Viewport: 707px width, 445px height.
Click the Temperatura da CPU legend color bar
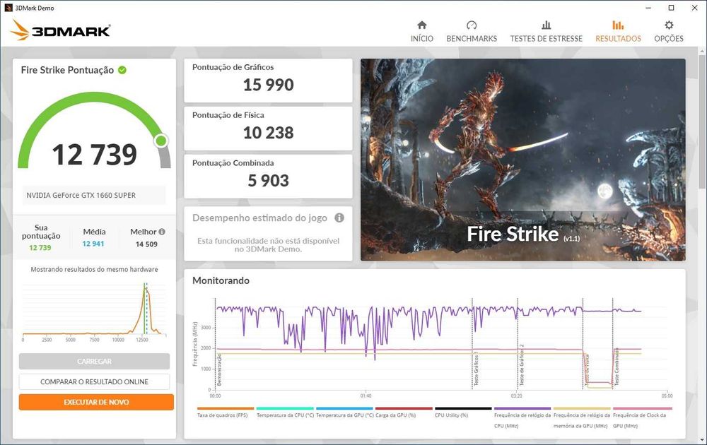[x=285, y=408]
